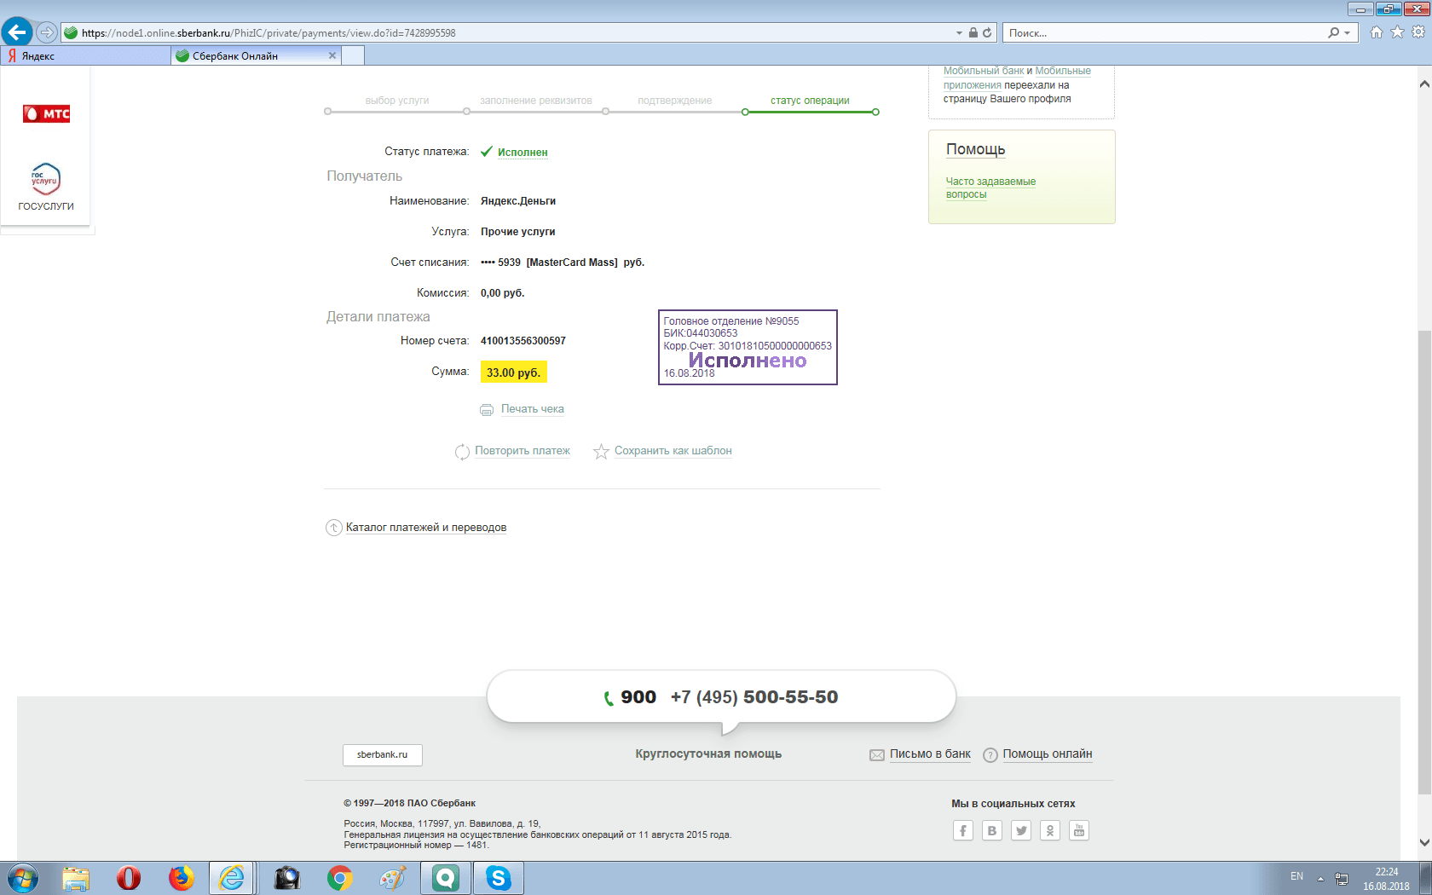This screenshot has height=895, width=1432.
Task: Open the search provider dropdown arrow
Action: click(1347, 33)
